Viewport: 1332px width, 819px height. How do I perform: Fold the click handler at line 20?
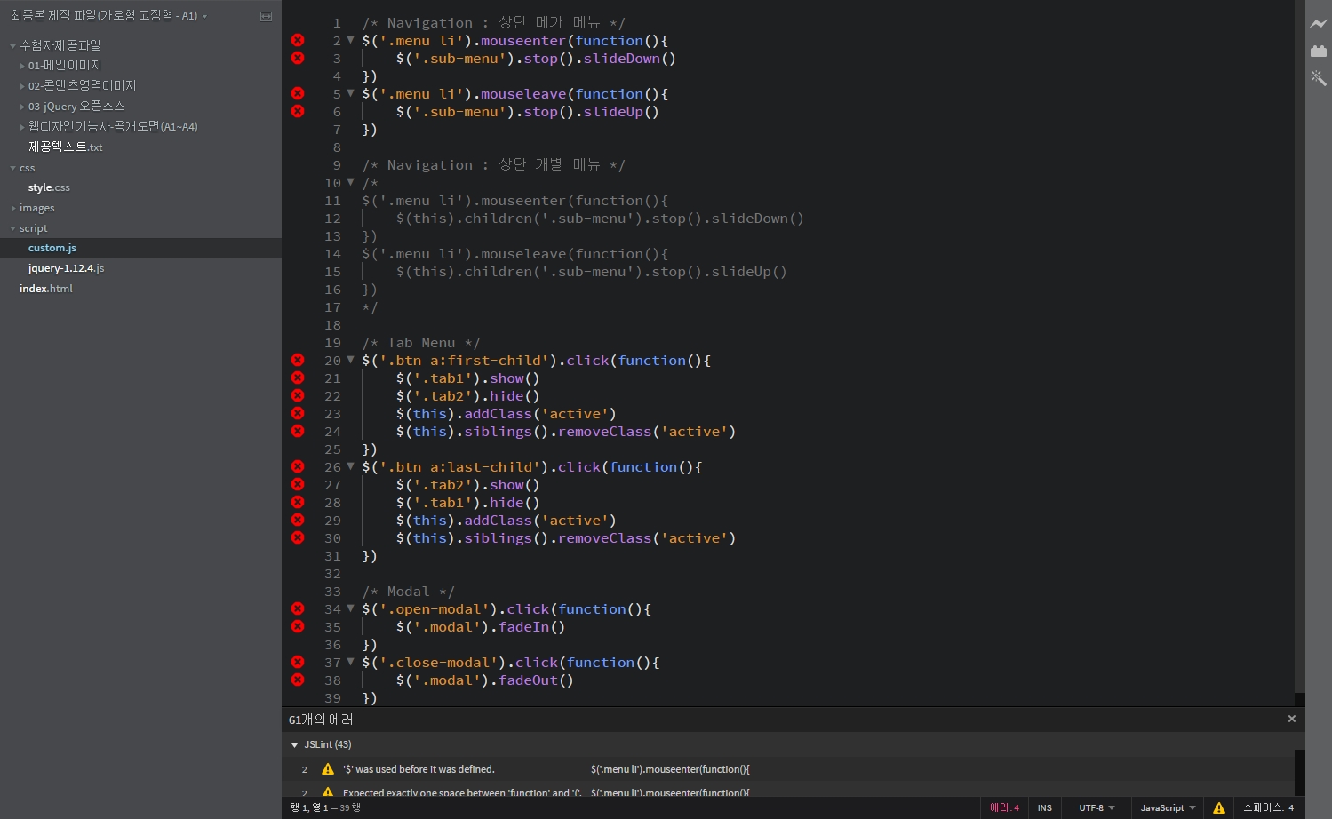pos(351,360)
